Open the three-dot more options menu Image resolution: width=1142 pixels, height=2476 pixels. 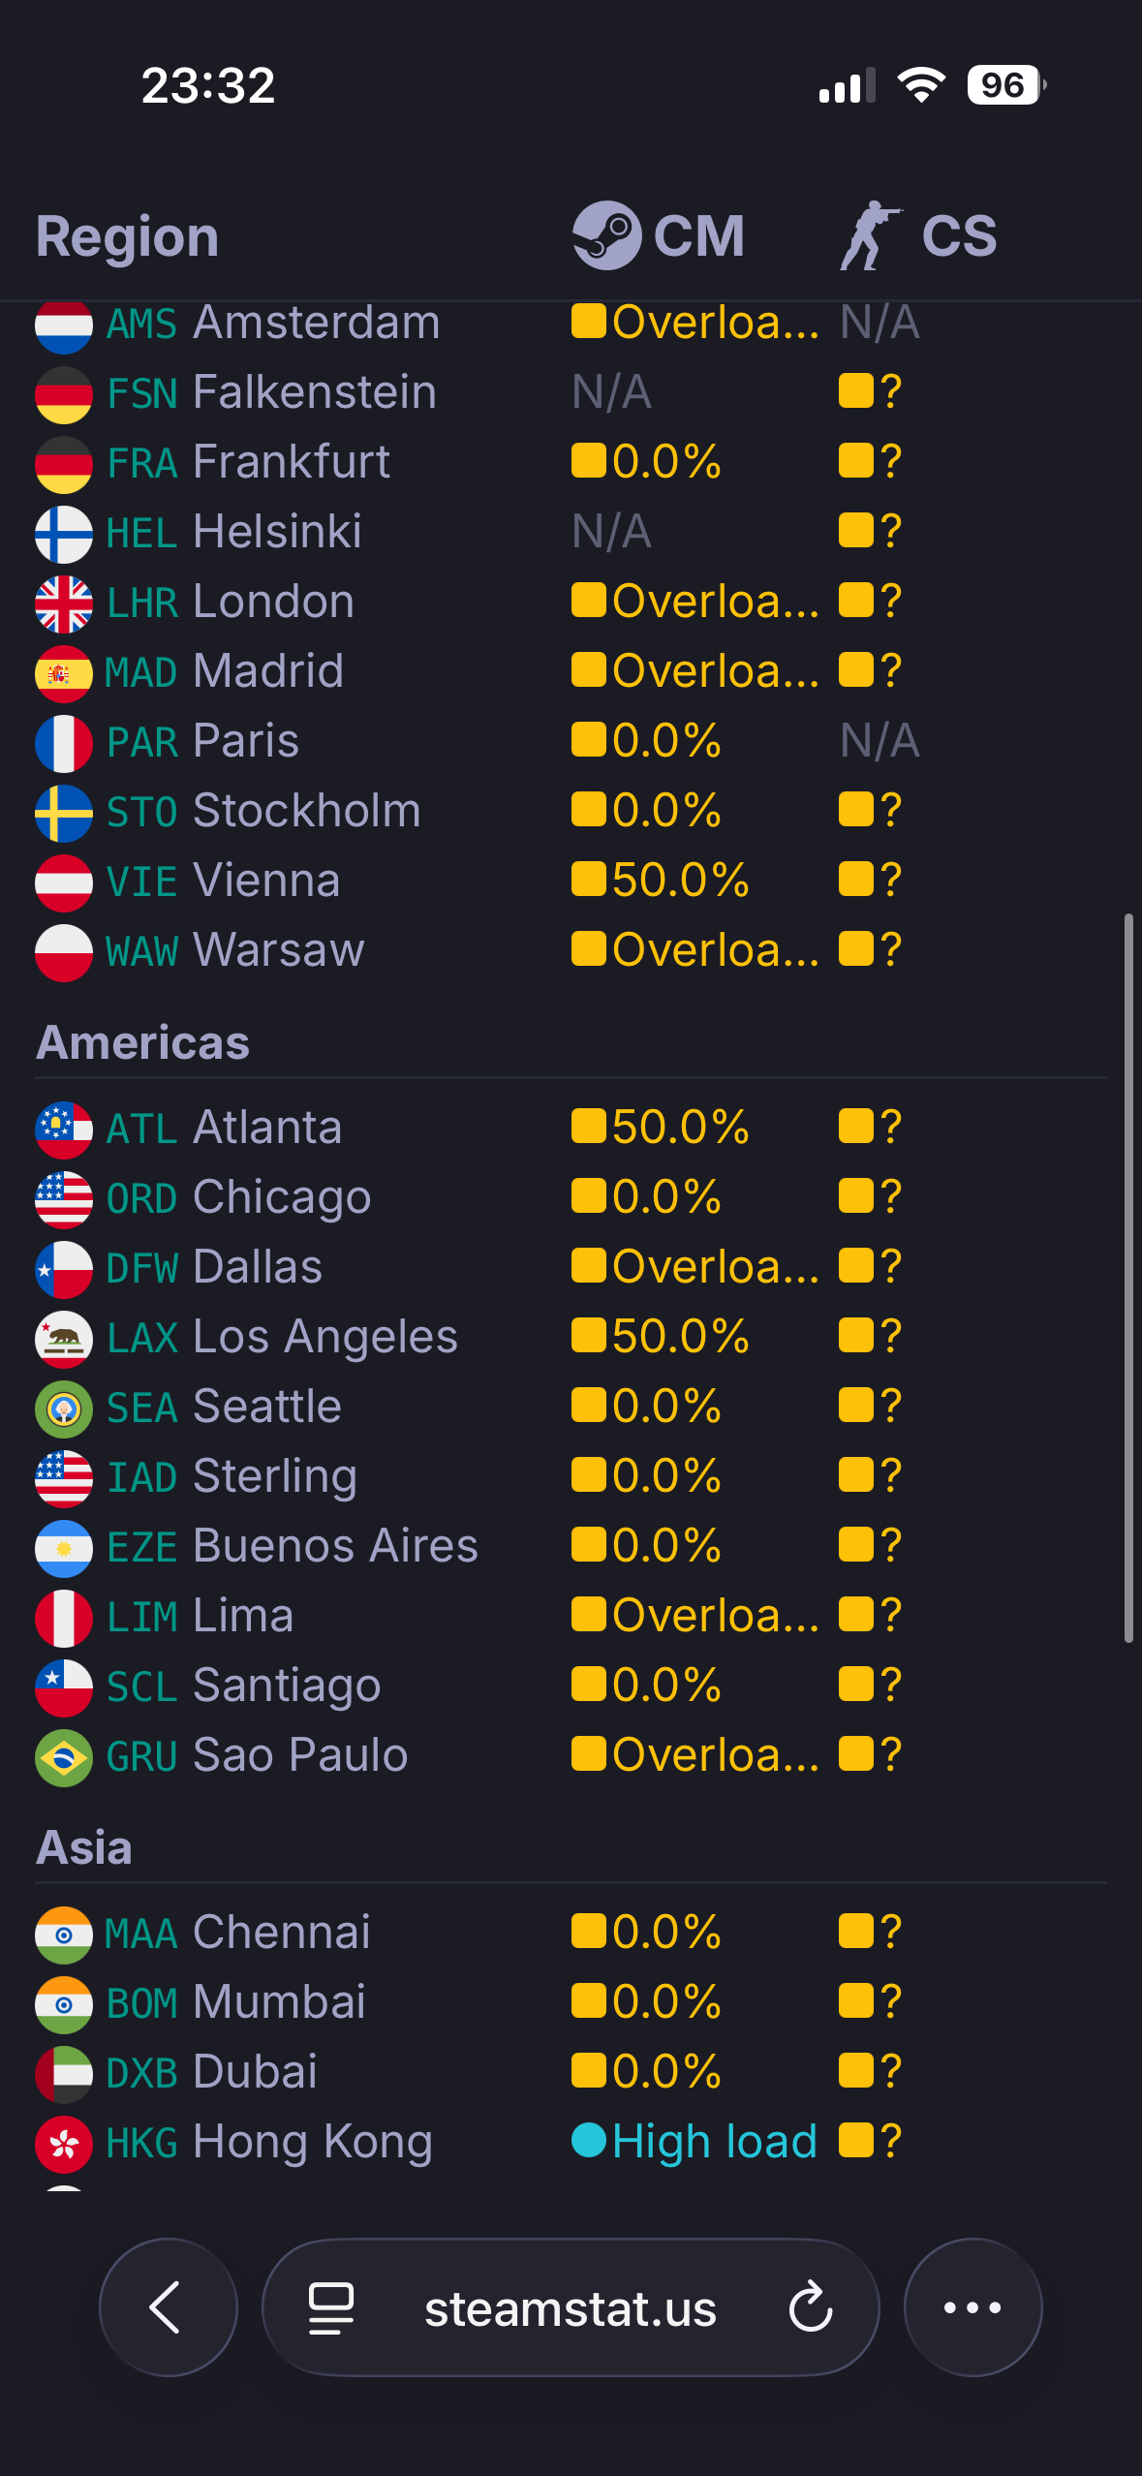pyautogui.click(x=972, y=2306)
